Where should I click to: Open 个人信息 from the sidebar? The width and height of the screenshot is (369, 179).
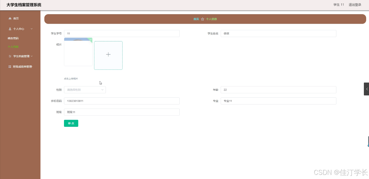click(x=13, y=47)
